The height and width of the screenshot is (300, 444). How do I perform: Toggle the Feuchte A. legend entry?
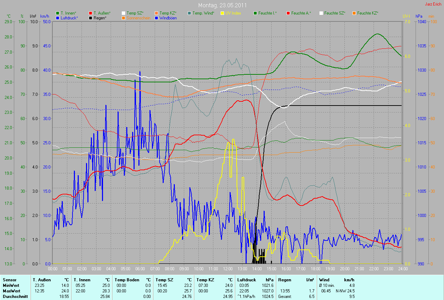point(301,13)
